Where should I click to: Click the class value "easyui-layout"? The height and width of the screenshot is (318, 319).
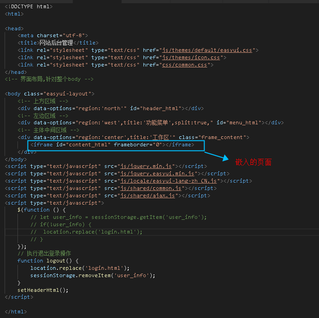click(x=67, y=94)
